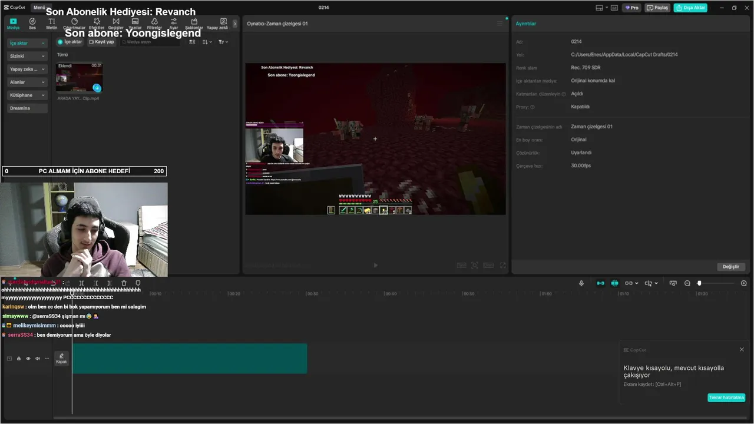This screenshot has height=424, width=754.
Task: Open the Ayar adjustment tab
Action: pos(174,24)
